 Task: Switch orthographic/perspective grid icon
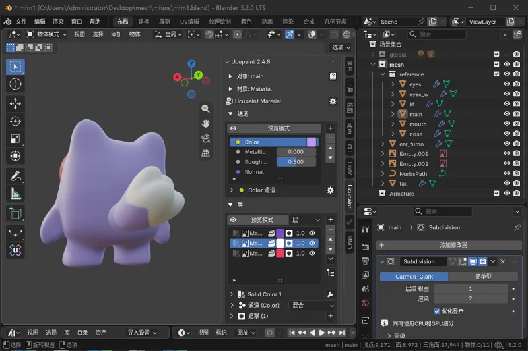(205, 153)
